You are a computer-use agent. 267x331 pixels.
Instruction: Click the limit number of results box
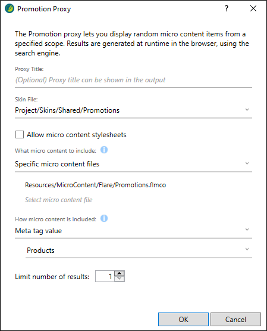coord(105,276)
